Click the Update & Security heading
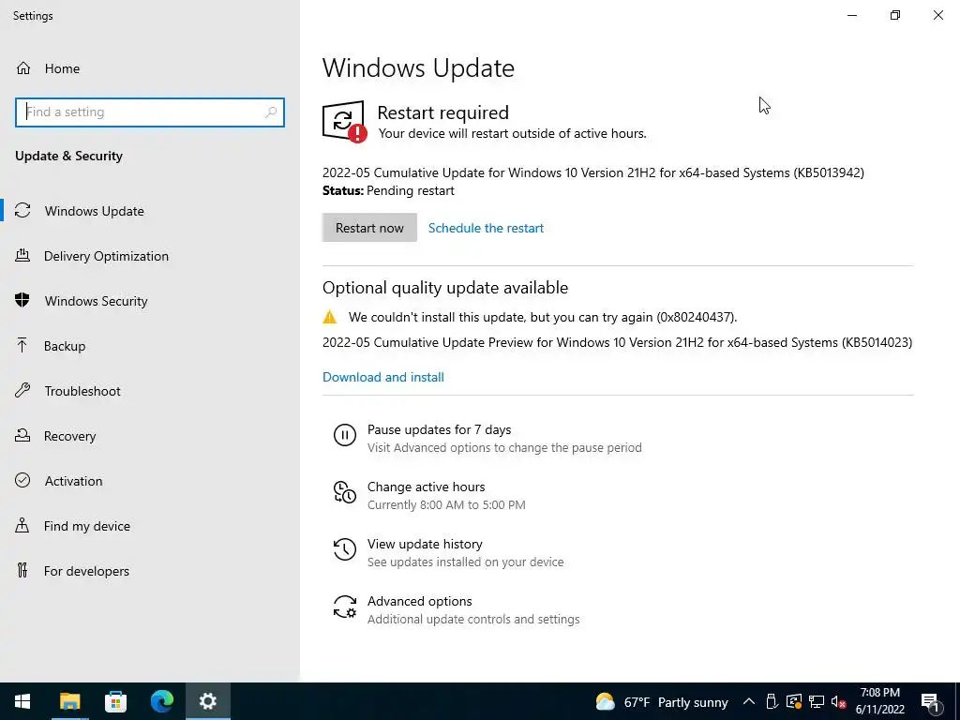Screen dimensions: 960x720 [x=68, y=156]
